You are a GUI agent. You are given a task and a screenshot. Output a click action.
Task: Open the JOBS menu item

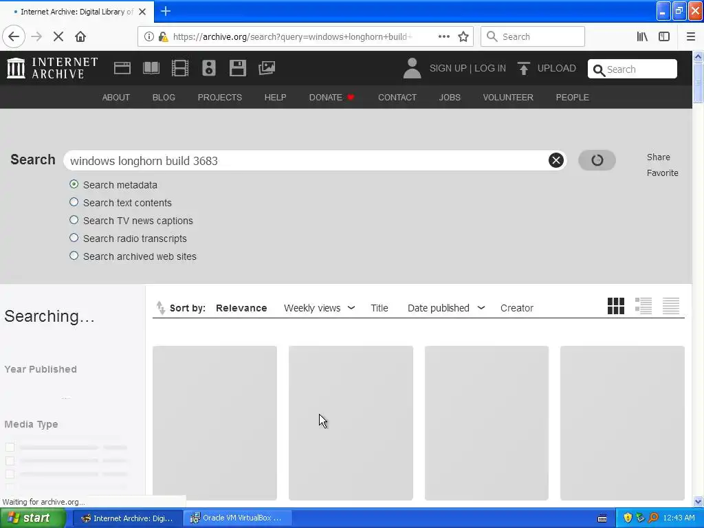(x=450, y=97)
